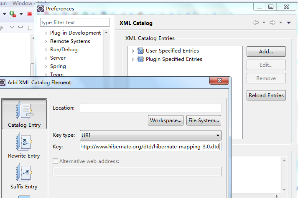Viewport: 298px width, 198px height.
Task: Click the view maximize icon in main window
Action: tap(30, 28)
